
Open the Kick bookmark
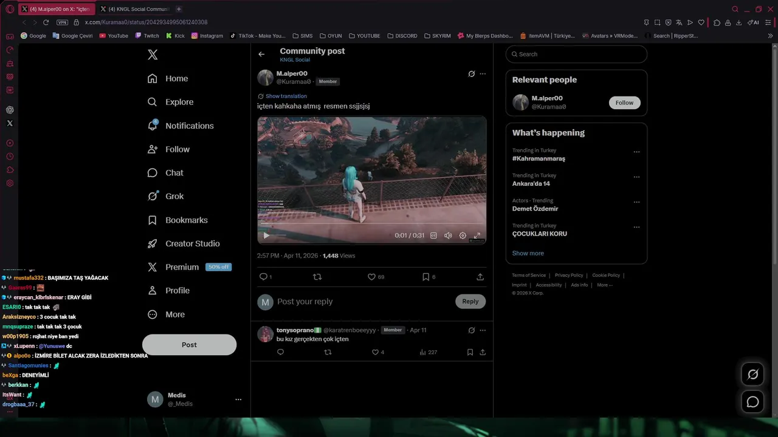(x=175, y=36)
